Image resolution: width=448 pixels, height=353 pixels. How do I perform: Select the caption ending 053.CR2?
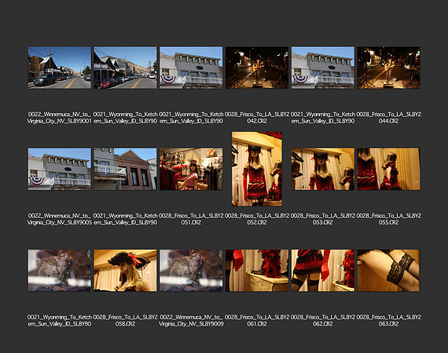coord(323,219)
